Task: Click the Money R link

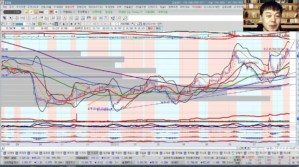Action: click(137, 12)
